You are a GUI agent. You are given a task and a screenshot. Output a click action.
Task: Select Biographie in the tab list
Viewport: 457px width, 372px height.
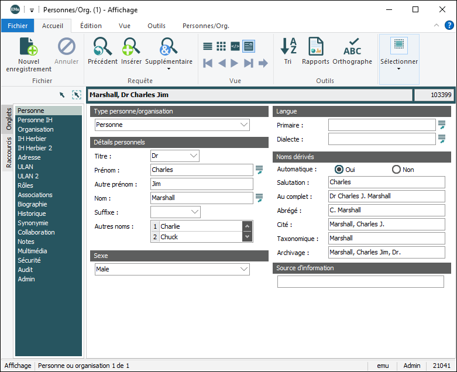coord(32,204)
